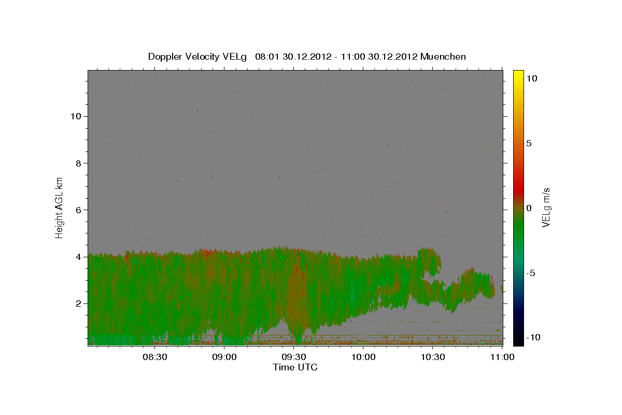The image size is (622, 415).
Task: Click the colorbar value label 0
Action: click(529, 208)
